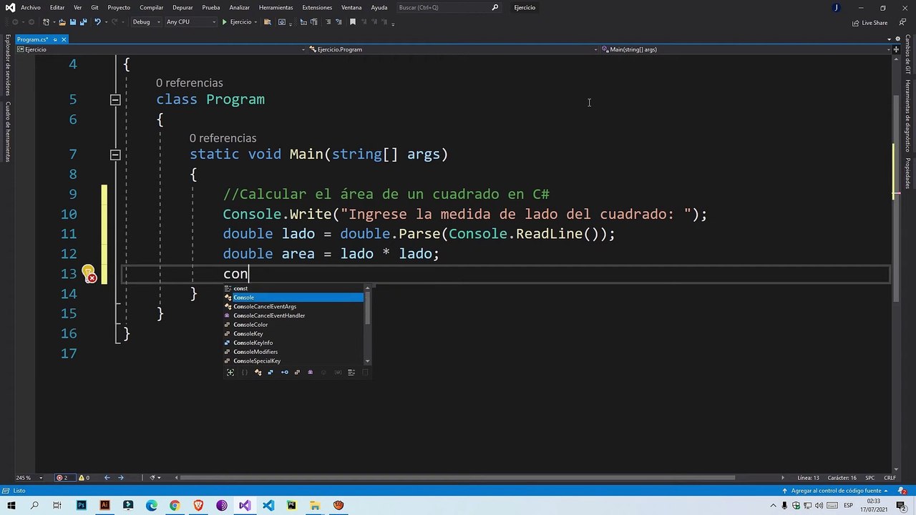916x515 pixels.
Task: Open File Explorer from the taskbar
Action: [x=315, y=505]
